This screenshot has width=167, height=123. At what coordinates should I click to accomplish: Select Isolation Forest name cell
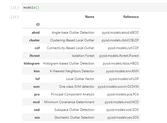tap(83, 56)
